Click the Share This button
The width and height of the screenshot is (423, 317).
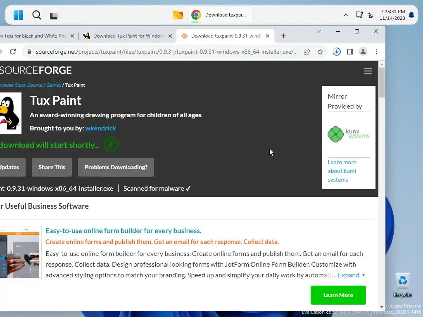coord(52,167)
